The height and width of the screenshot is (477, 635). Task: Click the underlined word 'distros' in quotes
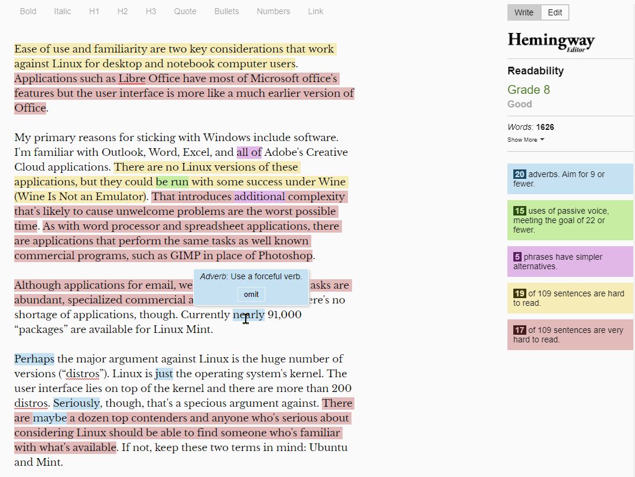83,374
